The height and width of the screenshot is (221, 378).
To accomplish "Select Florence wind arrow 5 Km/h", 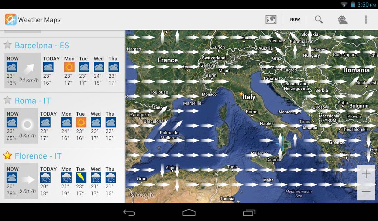I will coord(28,180).
